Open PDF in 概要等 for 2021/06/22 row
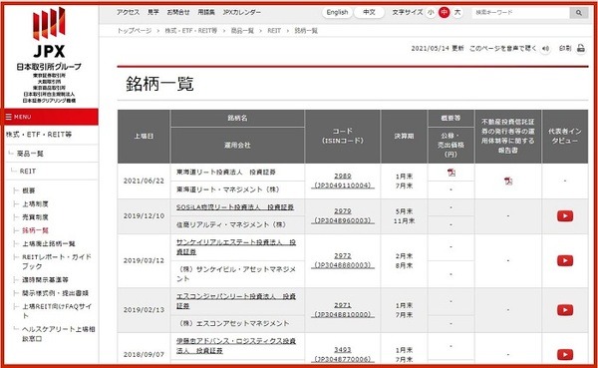The image size is (598, 368). click(x=451, y=173)
